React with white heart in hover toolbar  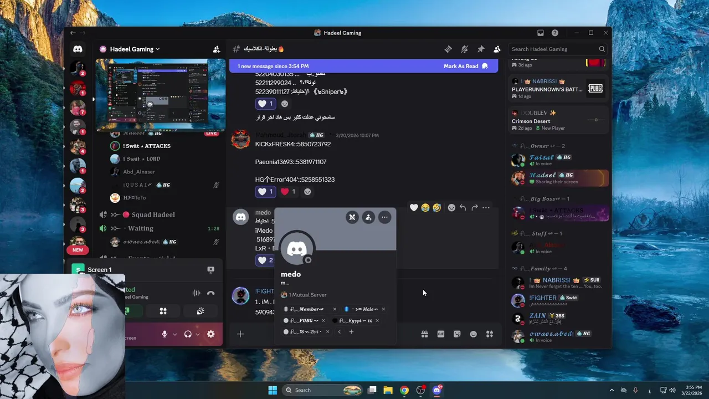coord(414,208)
